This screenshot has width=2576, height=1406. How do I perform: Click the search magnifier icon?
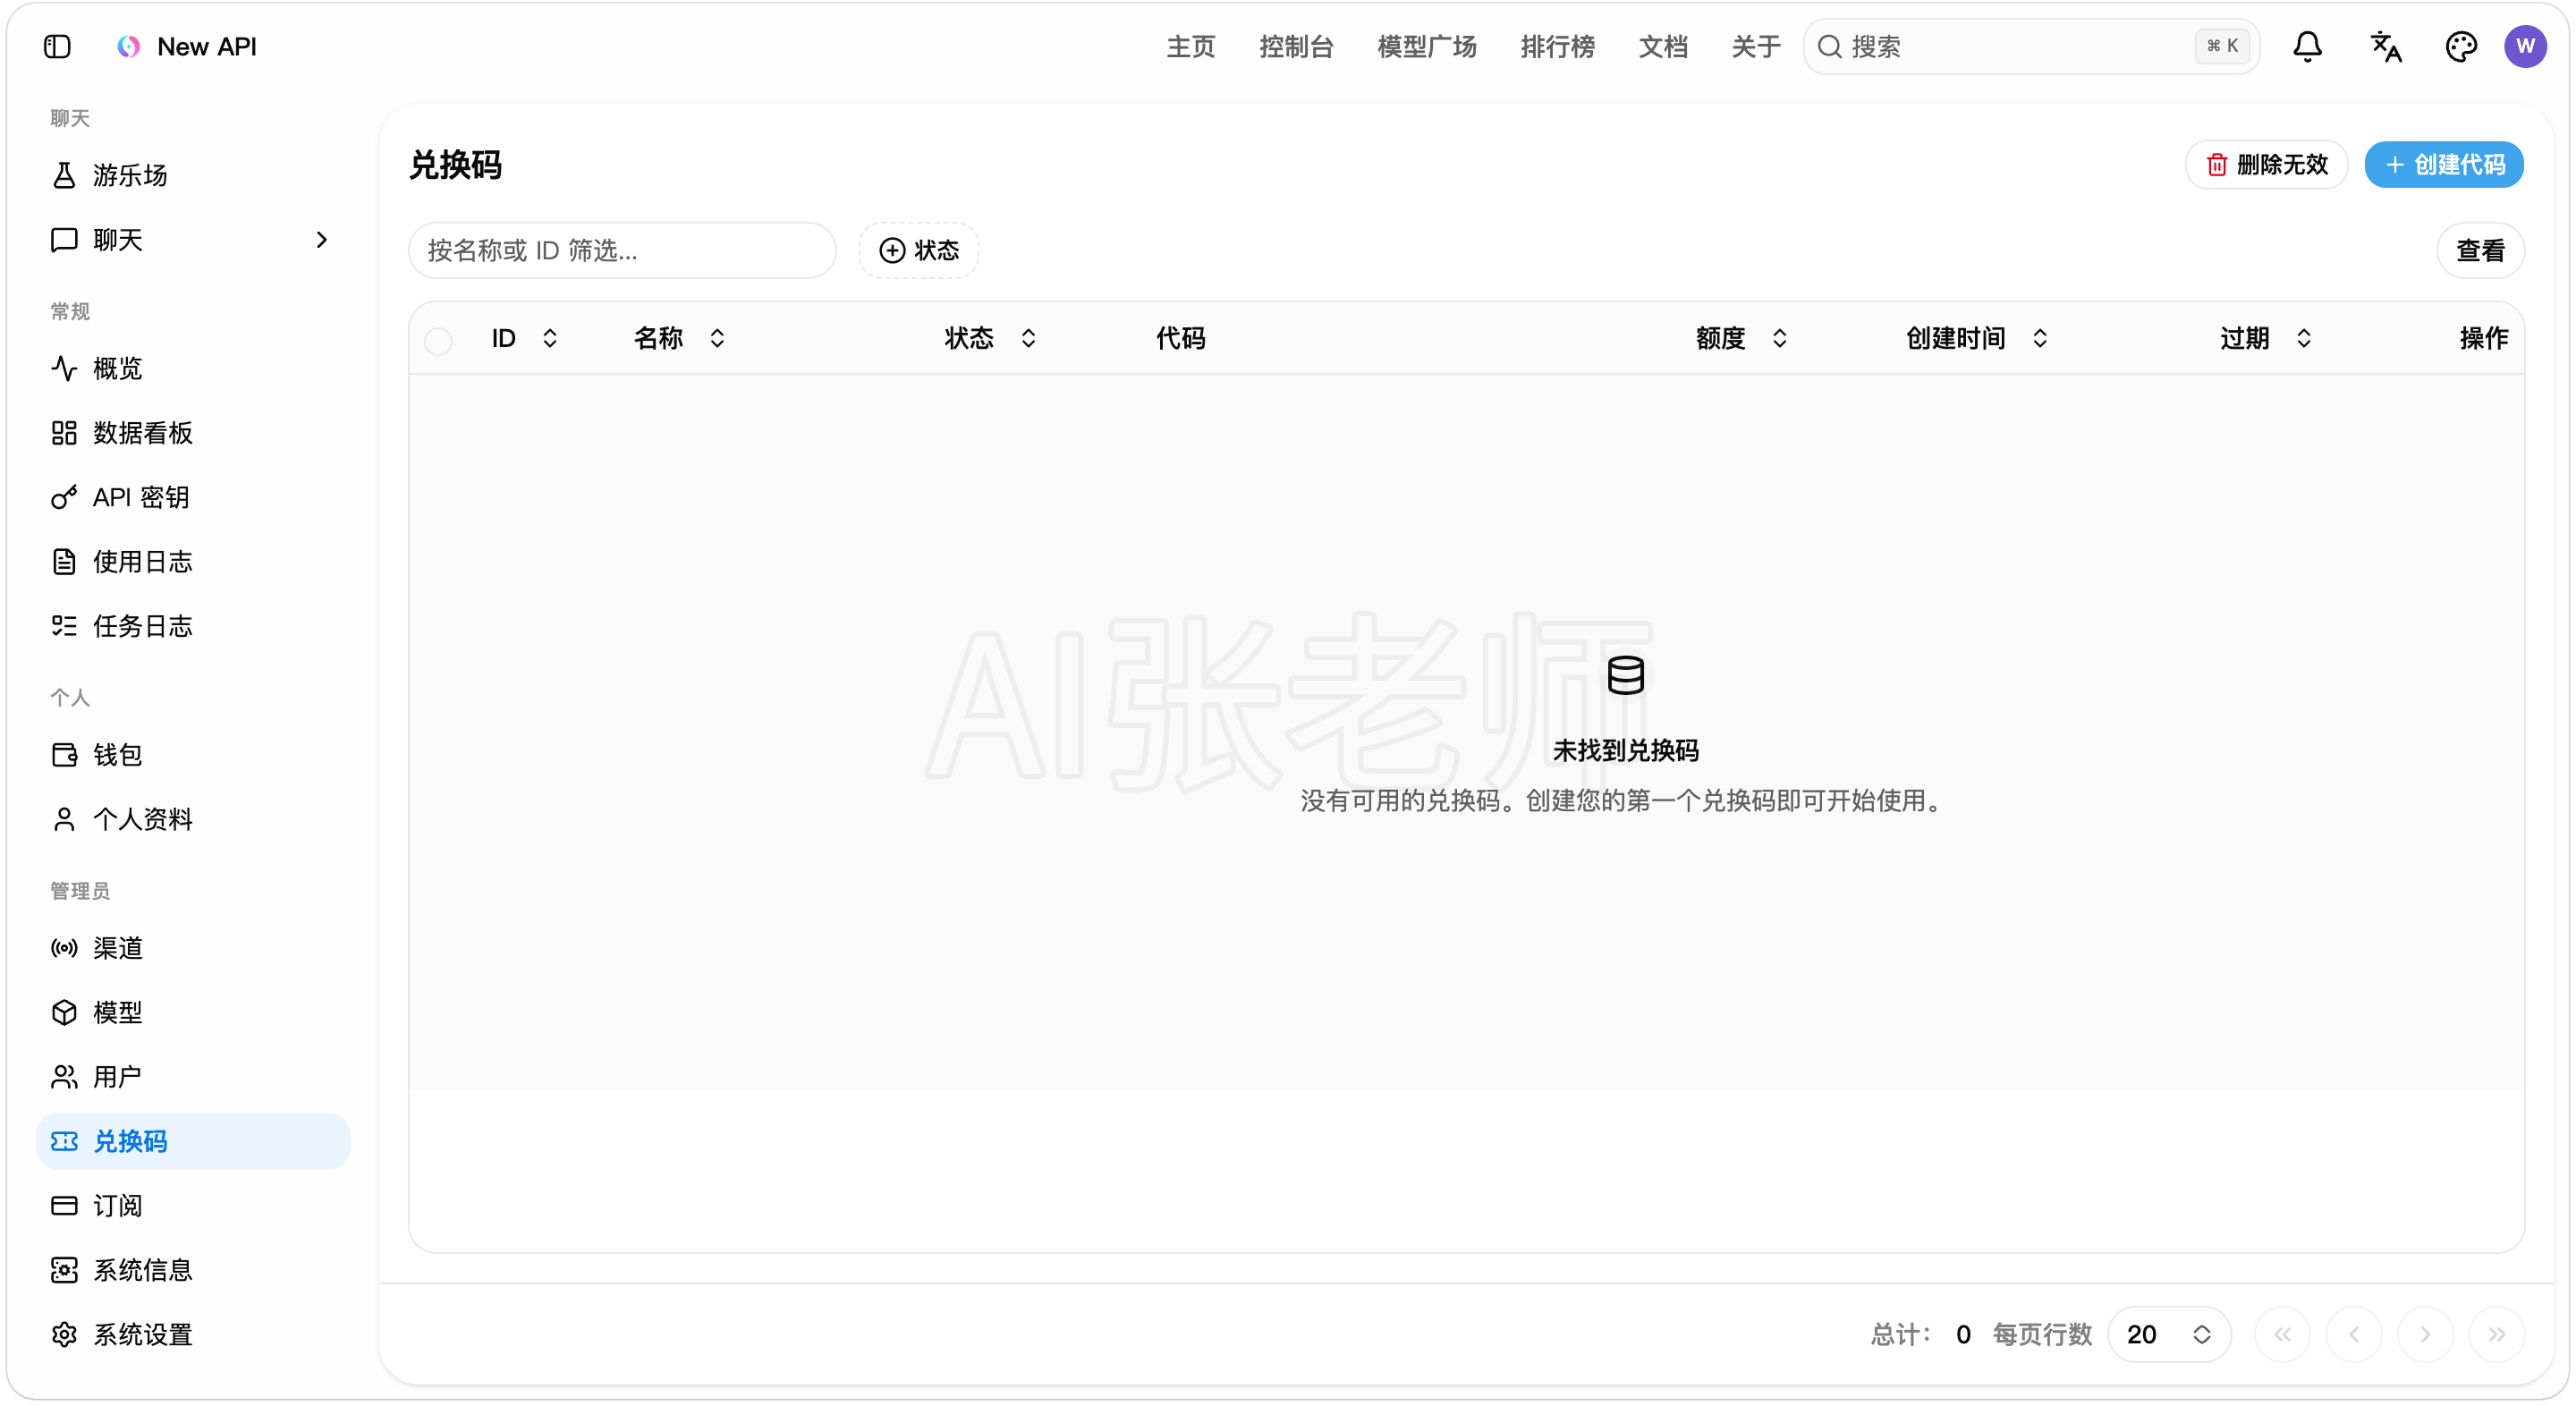1830,46
